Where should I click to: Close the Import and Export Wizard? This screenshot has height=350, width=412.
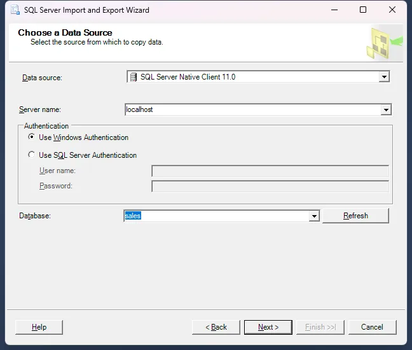(392, 10)
